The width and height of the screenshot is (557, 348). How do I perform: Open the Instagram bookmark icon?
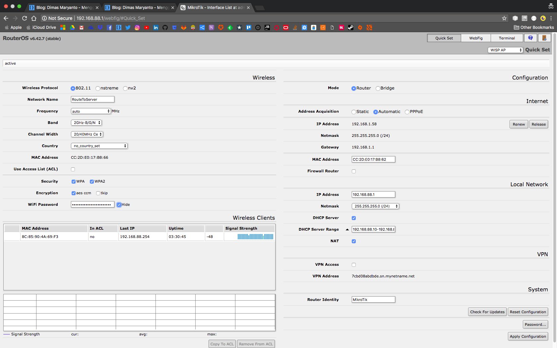point(137,28)
